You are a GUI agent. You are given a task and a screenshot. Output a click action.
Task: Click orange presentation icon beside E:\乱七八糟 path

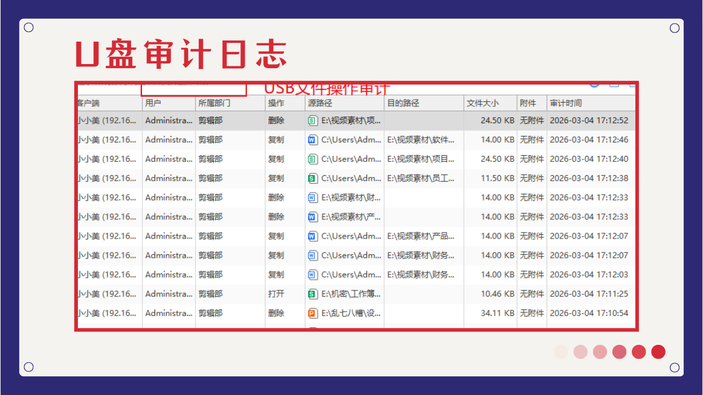pyautogui.click(x=312, y=313)
